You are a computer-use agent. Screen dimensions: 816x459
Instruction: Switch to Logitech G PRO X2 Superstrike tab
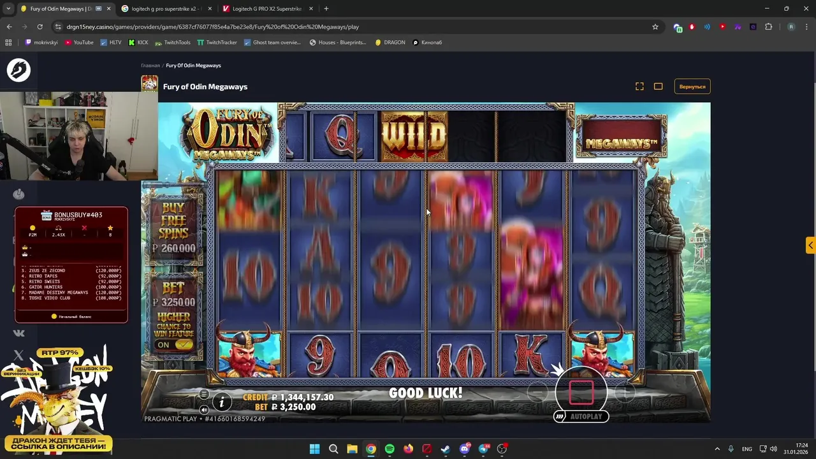266,9
